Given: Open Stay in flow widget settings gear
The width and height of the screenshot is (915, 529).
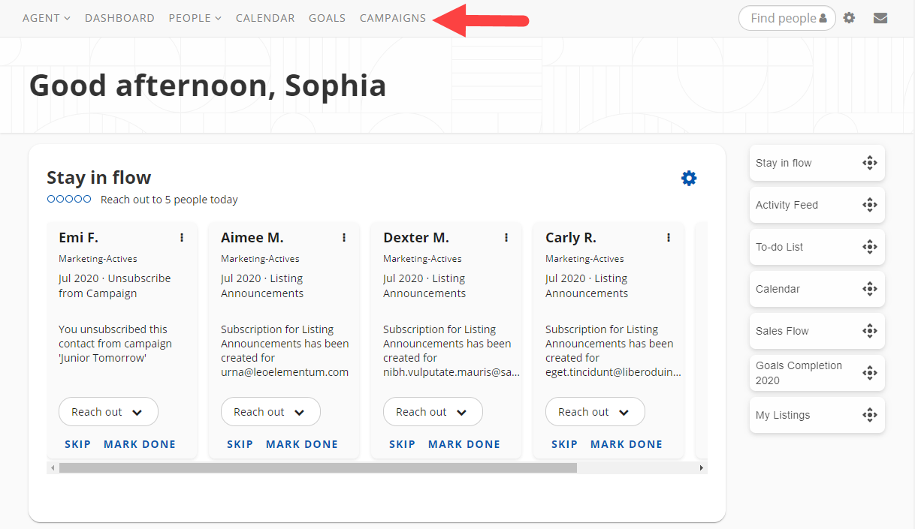Looking at the screenshot, I should (x=689, y=178).
